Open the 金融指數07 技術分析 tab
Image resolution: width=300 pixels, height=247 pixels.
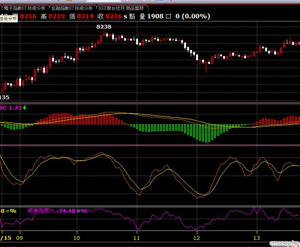pos(72,8)
